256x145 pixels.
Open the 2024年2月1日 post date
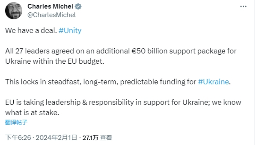click(57, 137)
